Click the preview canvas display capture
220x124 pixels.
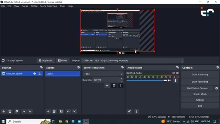(x=118, y=31)
